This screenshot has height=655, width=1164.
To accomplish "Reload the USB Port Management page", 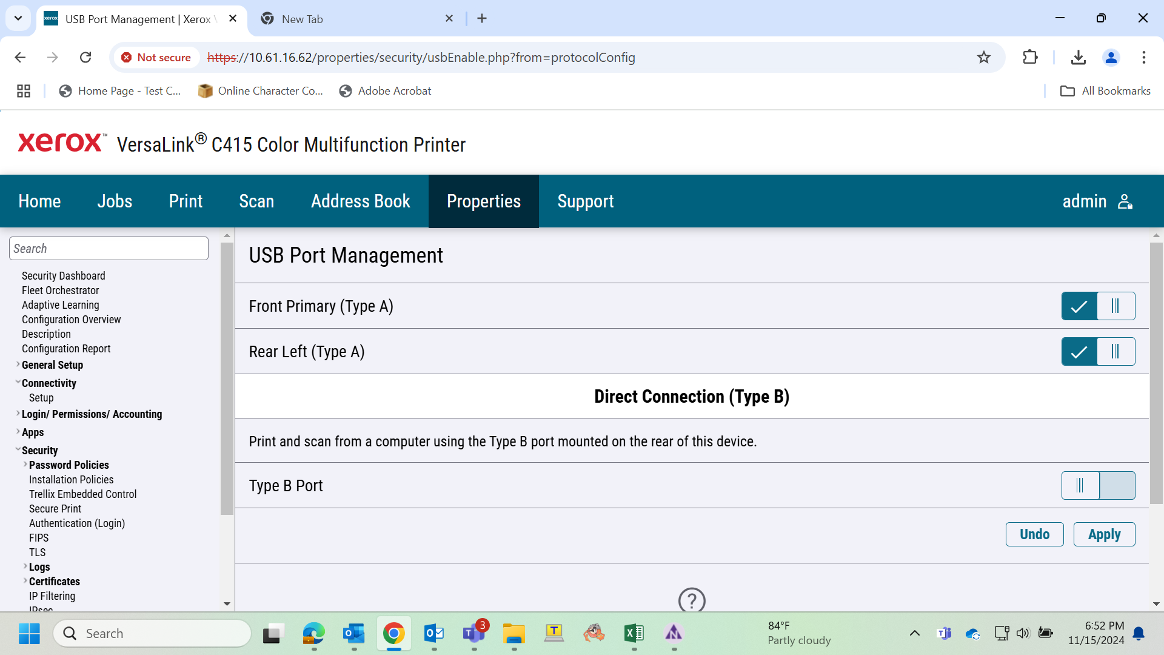I will [85, 58].
